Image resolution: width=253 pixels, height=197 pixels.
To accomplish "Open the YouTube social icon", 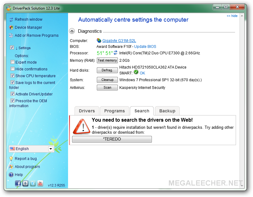I will click(40, 183).
